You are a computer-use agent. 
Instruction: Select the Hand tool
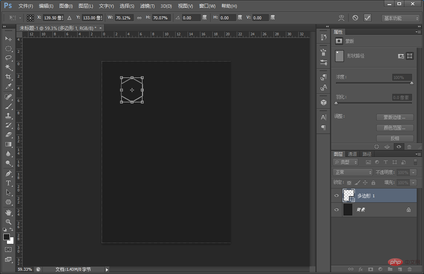(x=8, y=213)
